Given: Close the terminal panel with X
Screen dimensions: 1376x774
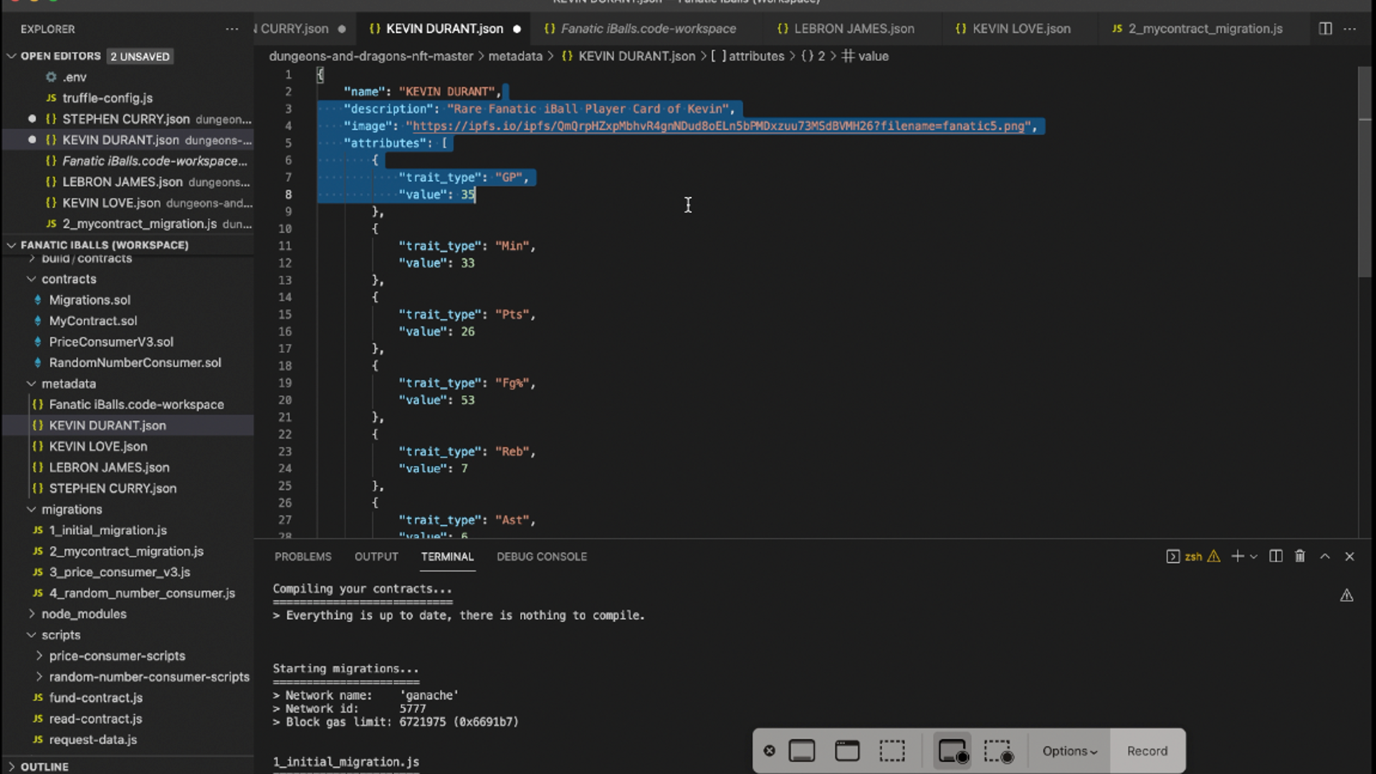Looking at the screenshot, I should click(1349, 556).
